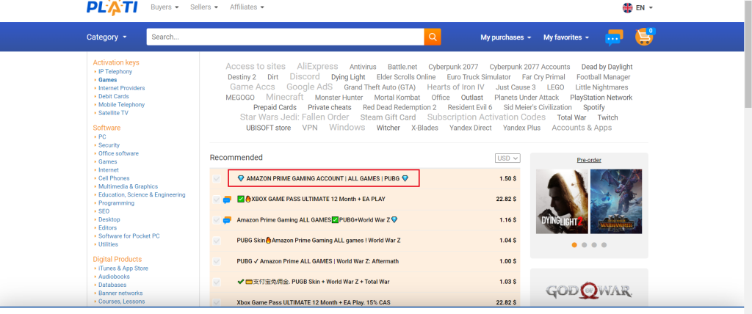Open AMAZON PRIME GAMING ACCOUNT | ALL GAMES | PUBG listing
The height and width of the screenshot is (314, 752).
coord(323,178)
